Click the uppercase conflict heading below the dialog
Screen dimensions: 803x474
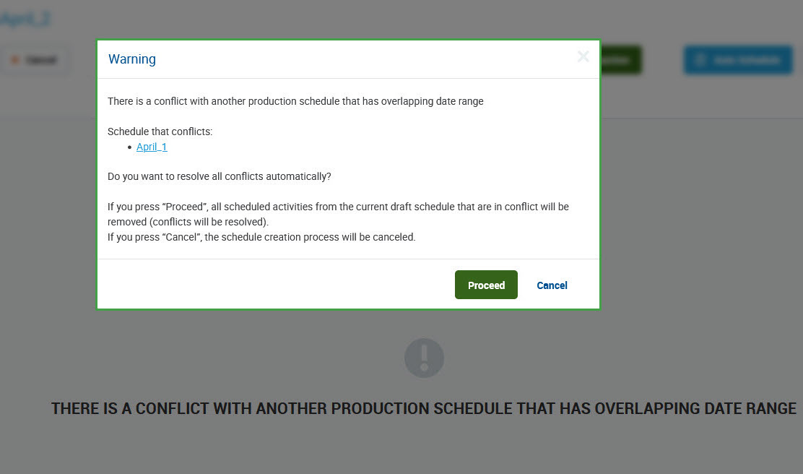coord(423,408)
